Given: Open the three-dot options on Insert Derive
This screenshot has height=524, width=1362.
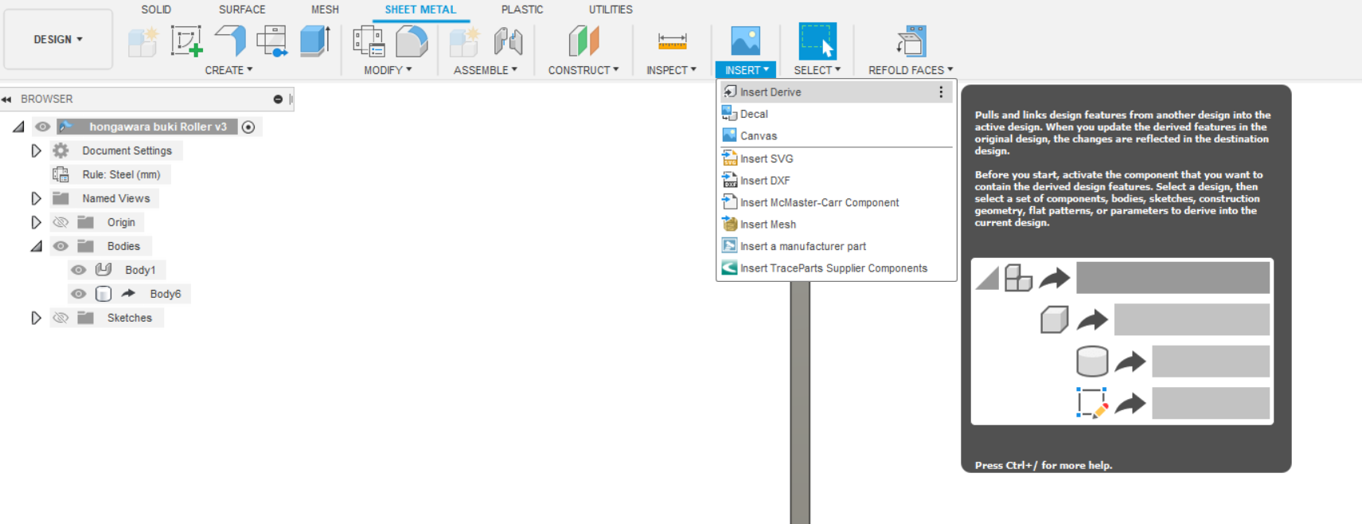Looking at the screenshot, I should click(x=941, y=92).
